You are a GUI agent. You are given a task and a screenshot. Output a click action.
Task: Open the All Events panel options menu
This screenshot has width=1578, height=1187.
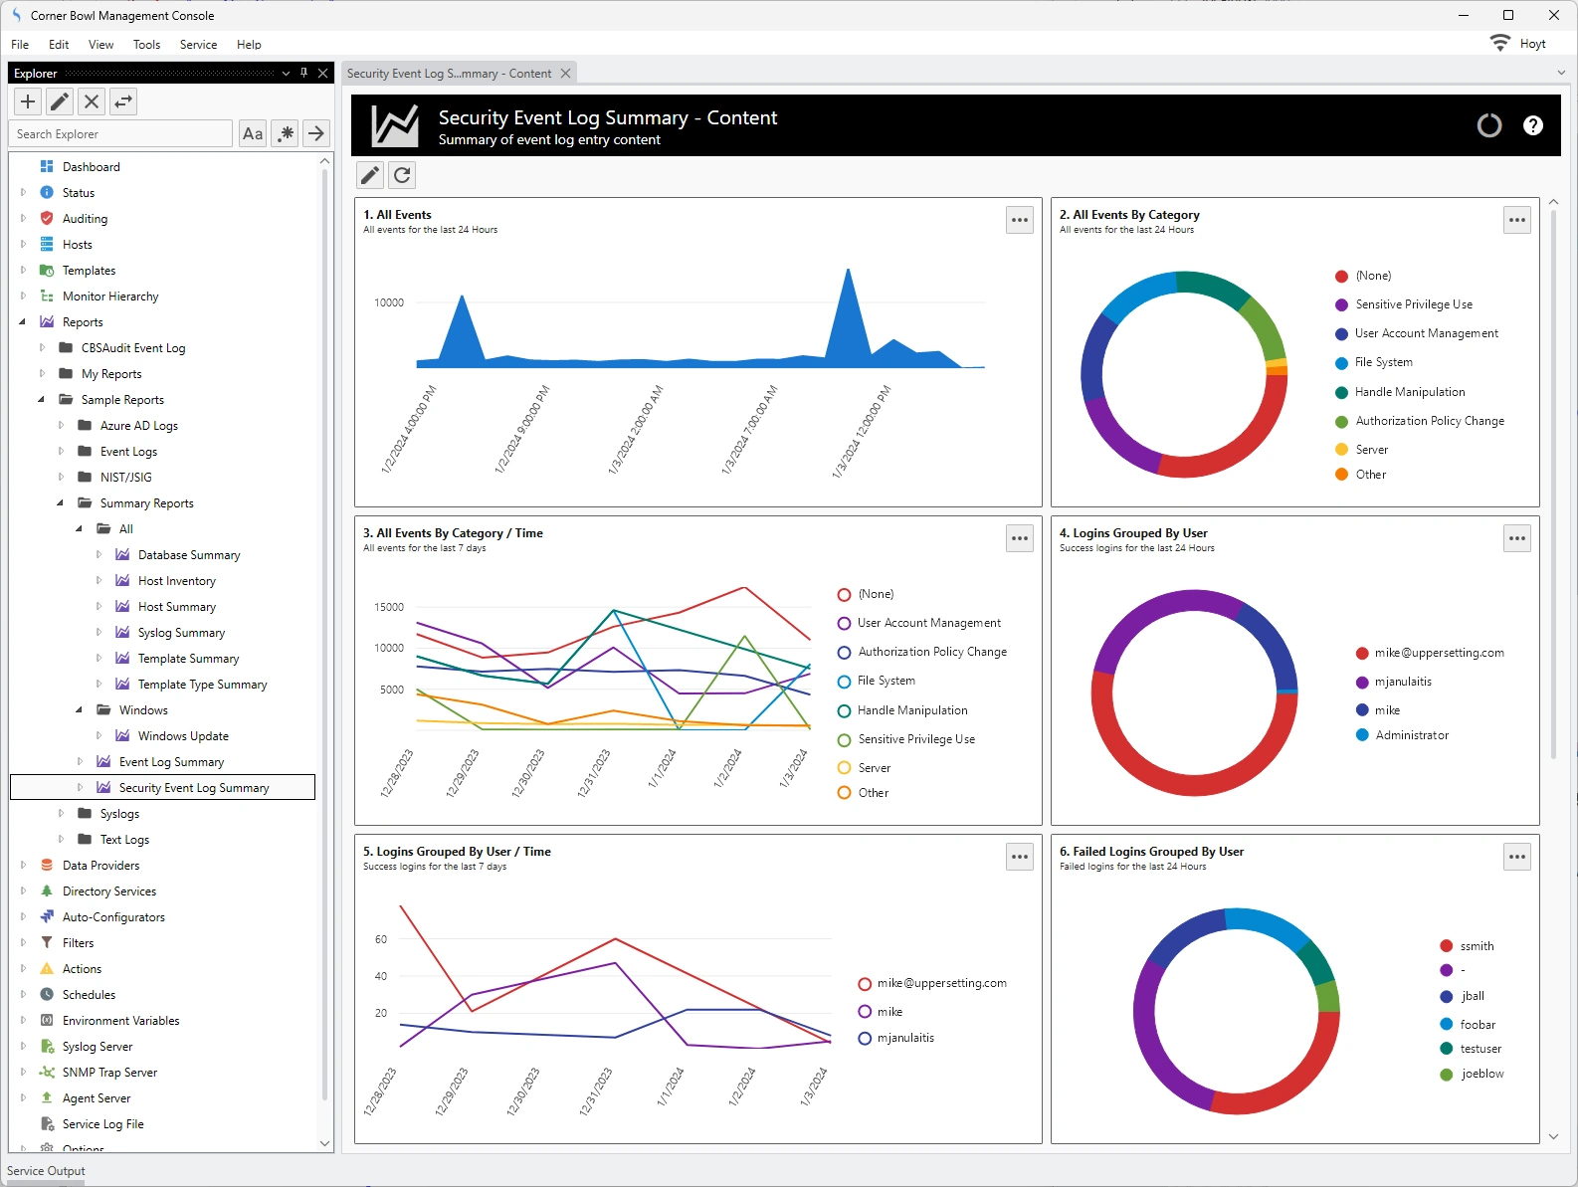1020,220
